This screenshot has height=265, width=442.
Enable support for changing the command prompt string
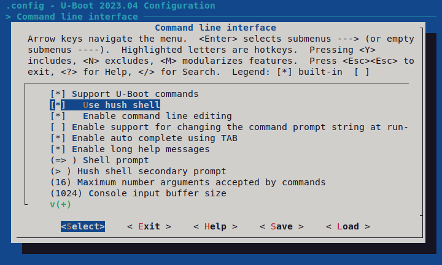229,127
